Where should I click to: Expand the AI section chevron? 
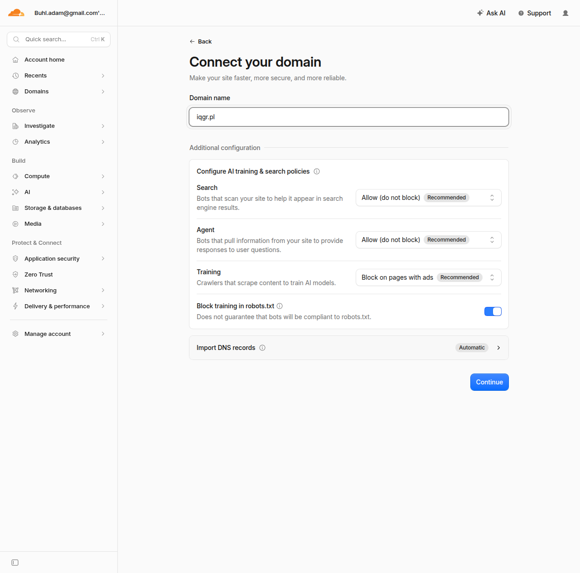tap(103, 192)
